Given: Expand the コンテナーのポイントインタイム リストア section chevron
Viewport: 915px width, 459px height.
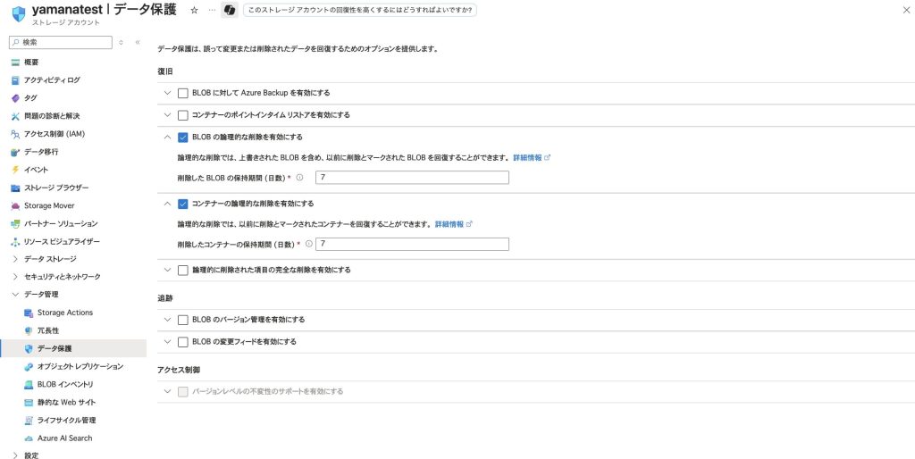Looking at the screenshot, I should [167, 115].
